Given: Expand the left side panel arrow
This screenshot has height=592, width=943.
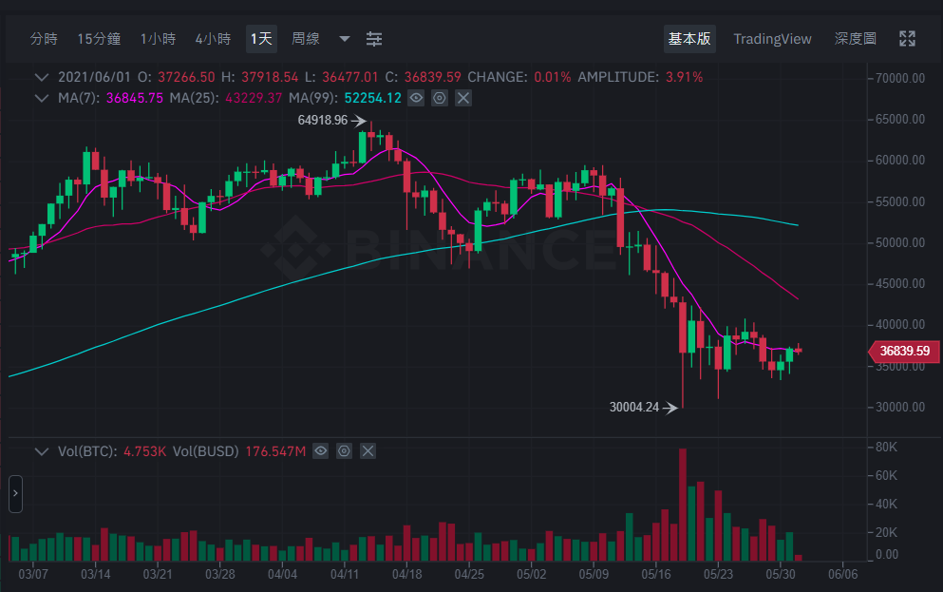Looking at the screenshot, I should click(x=15, y=493).
